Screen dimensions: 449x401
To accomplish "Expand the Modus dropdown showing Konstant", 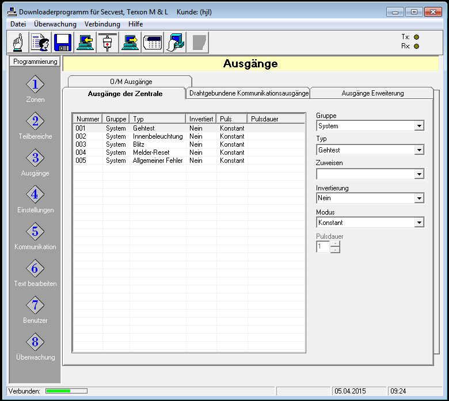I will pos(419,223).
